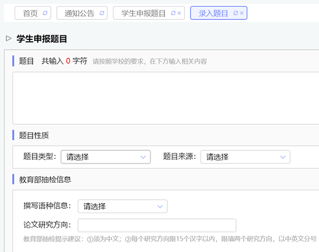Screen dimensions: 319x252
Task: Click the 撰写语种信息 chevron arrow
Action: pyautogui.click(x=160, y=206)
